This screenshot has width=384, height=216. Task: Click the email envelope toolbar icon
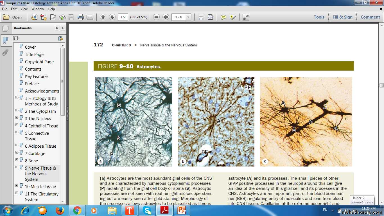(x=90, y=17)
